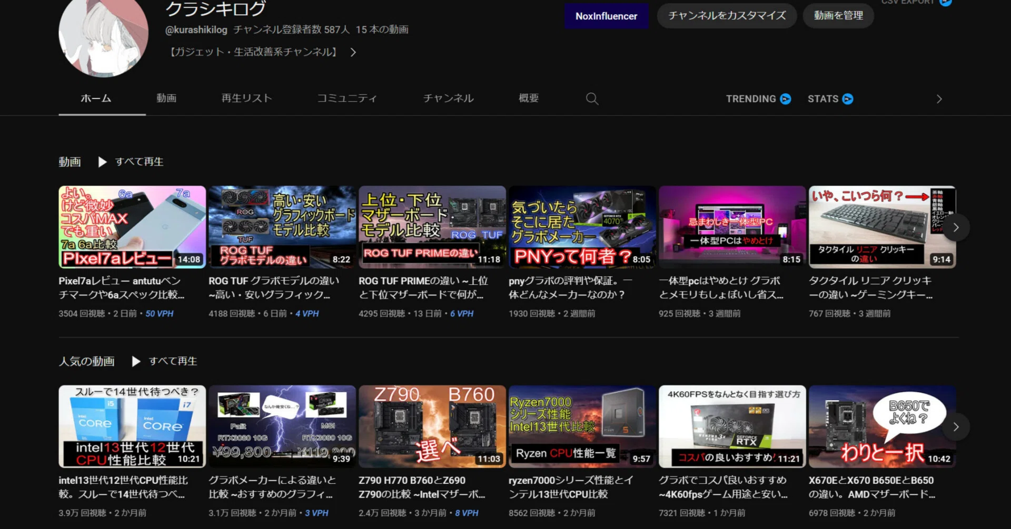
Task: Click the 50 VPH stat text
Action: (159, 314)
